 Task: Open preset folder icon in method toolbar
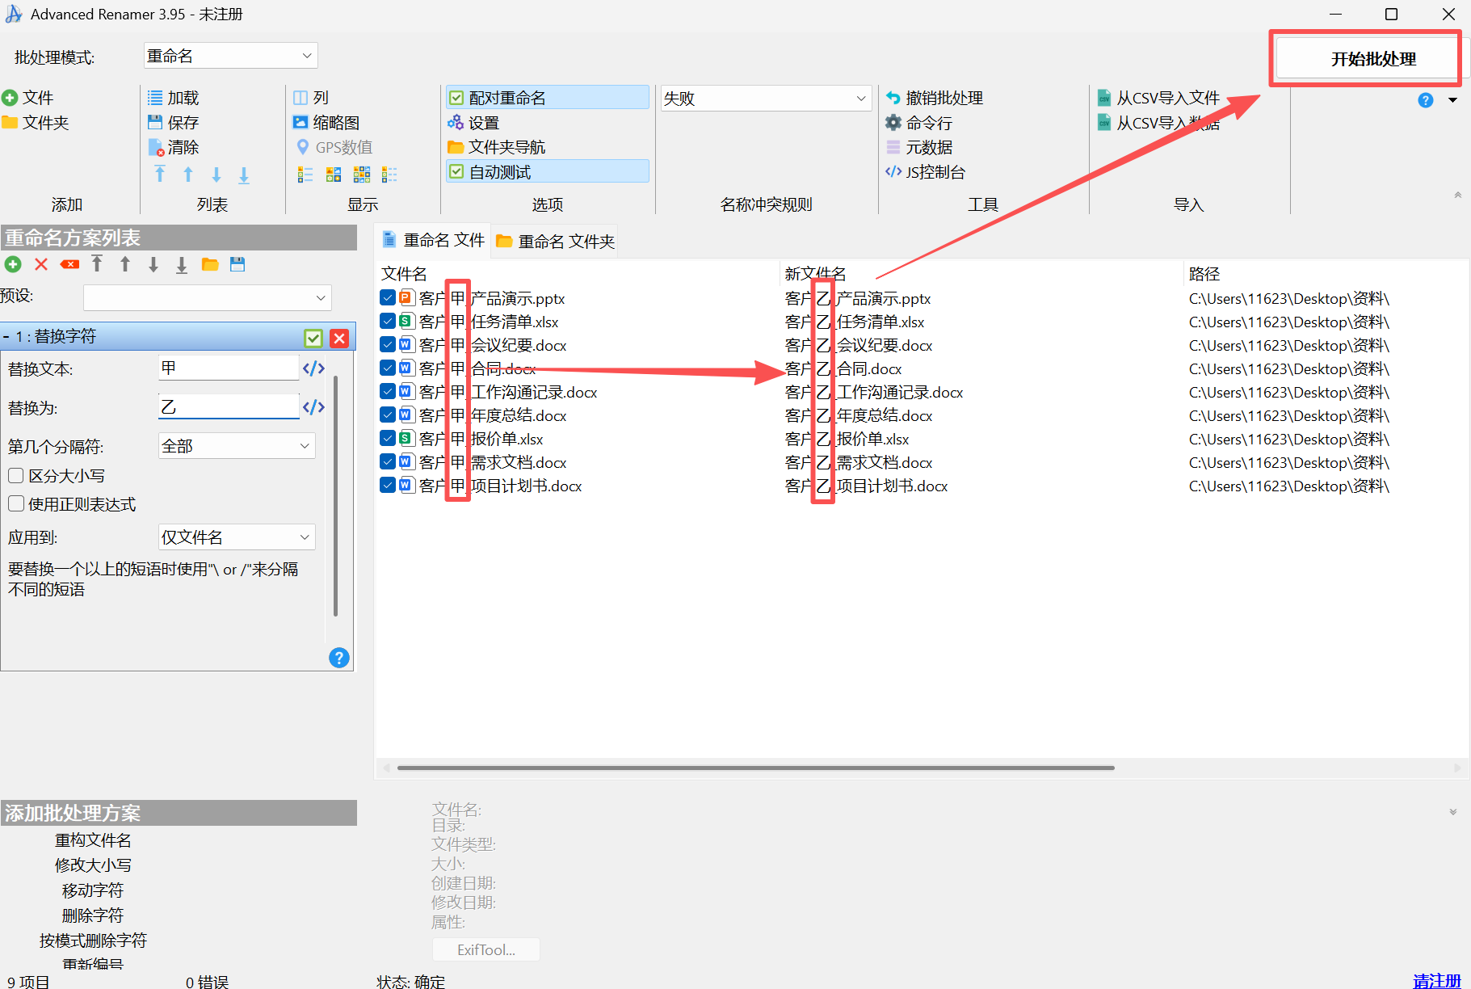tap(210, 264)
